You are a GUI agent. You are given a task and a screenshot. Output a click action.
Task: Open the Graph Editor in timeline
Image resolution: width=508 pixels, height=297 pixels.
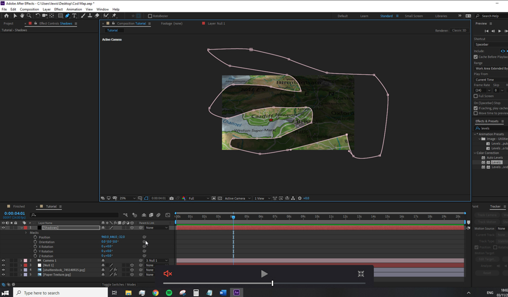pyautogui.click(x=168, y=215)
